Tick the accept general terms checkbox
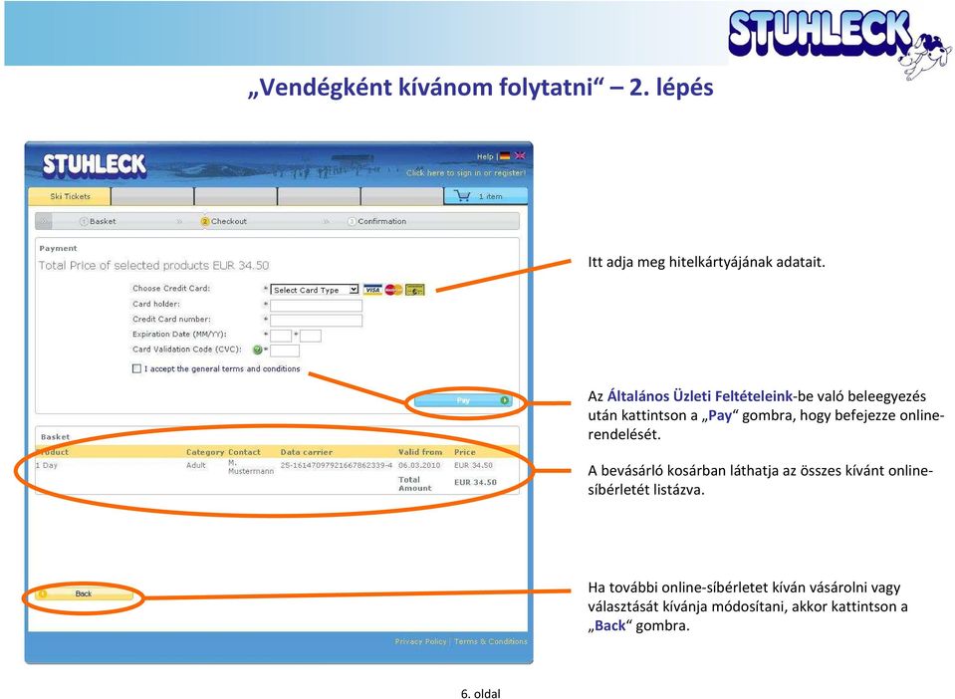 point(136,368)
